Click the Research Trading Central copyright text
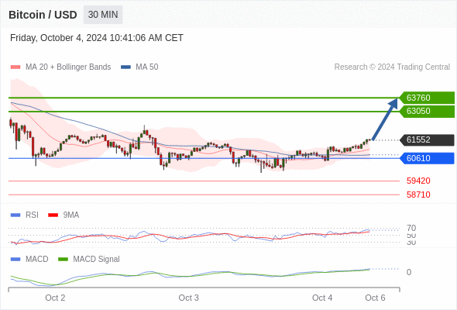457x310 pixels. tap(392, 67)
